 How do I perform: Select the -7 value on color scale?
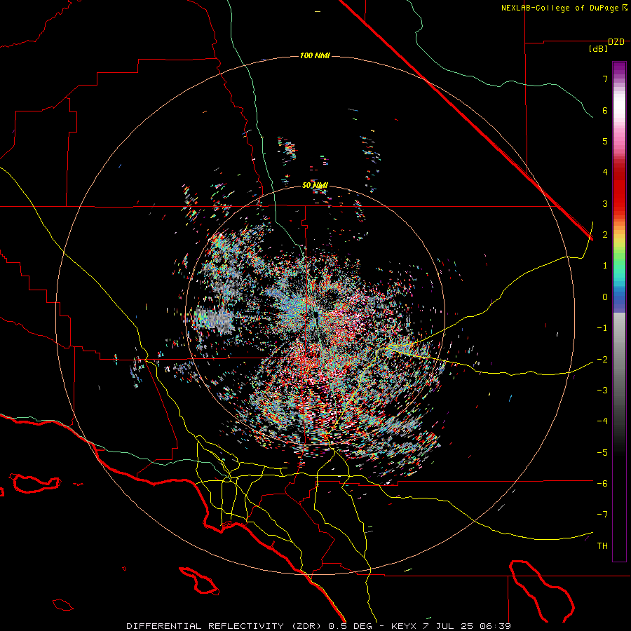click(602, 515)
